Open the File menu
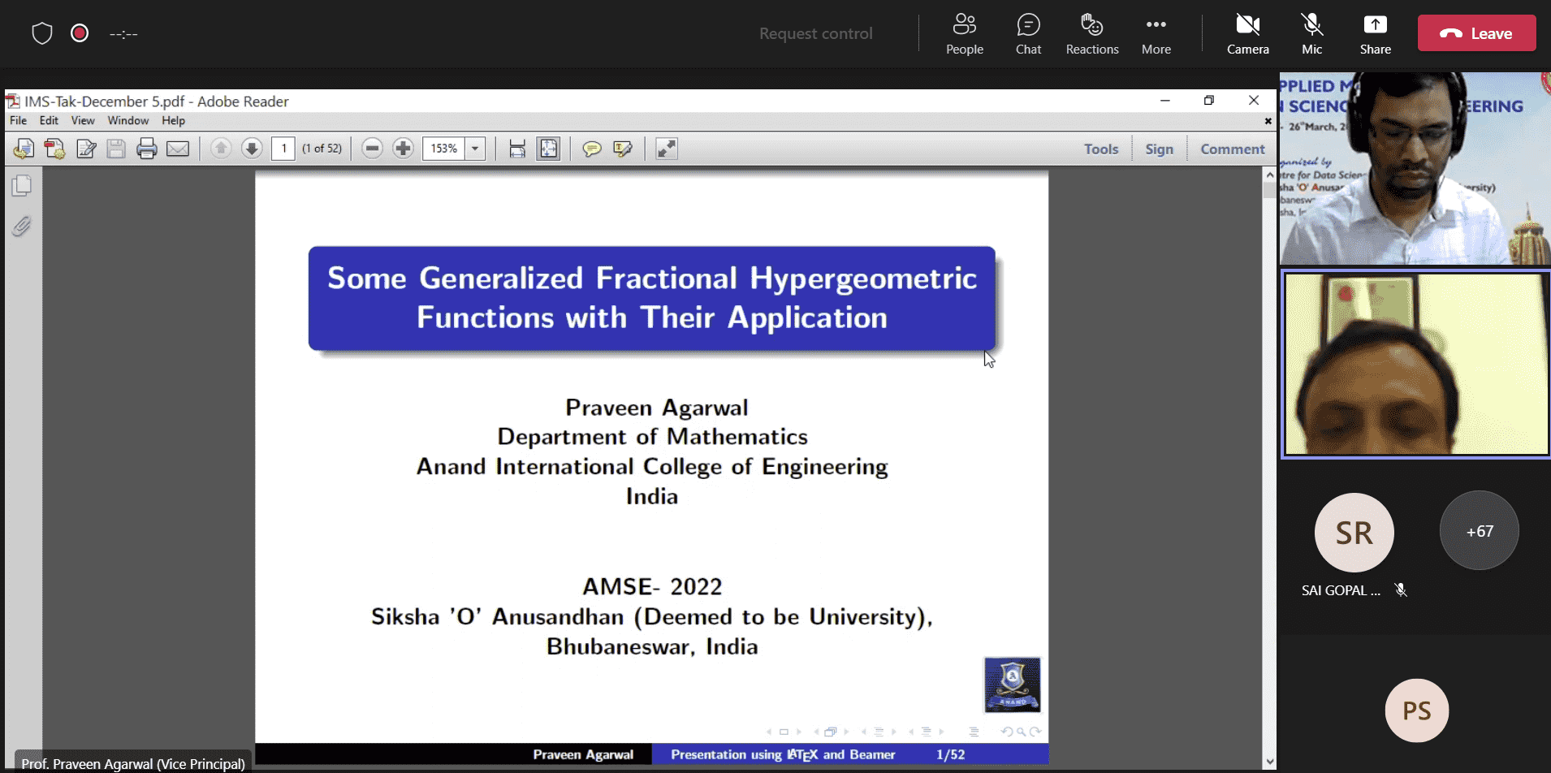This screenshot has height=773, width=1551. pos(18,120)
